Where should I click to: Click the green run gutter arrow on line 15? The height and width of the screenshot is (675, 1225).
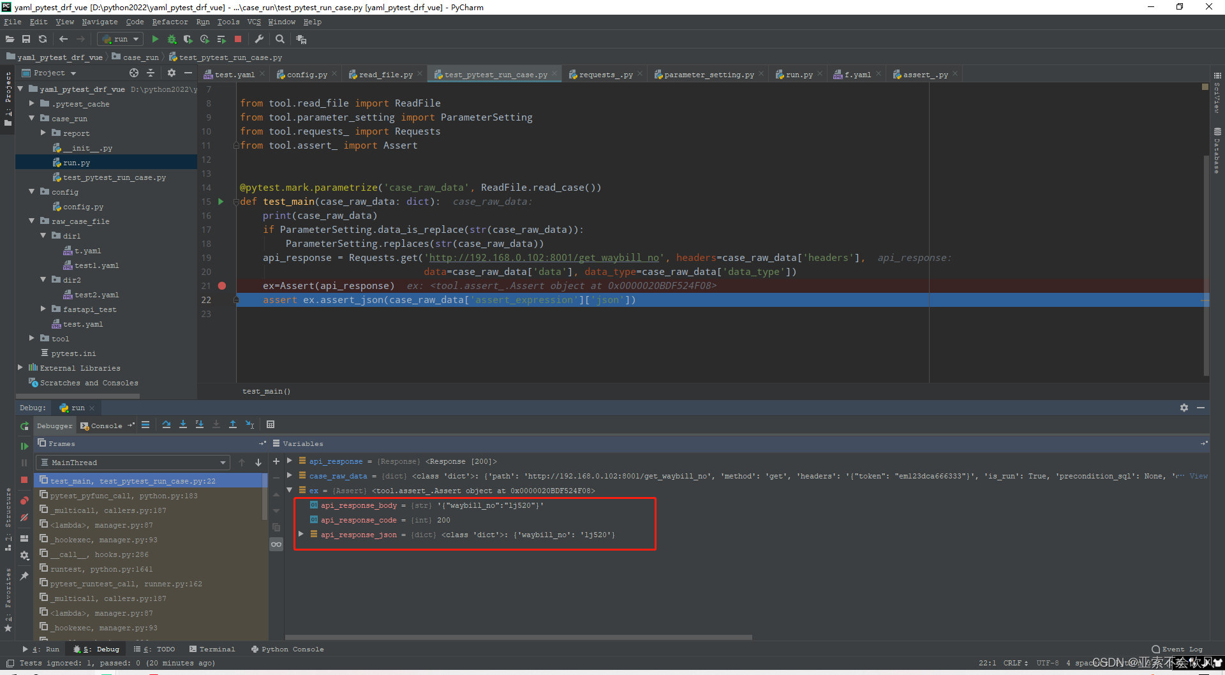click(221, 202)
